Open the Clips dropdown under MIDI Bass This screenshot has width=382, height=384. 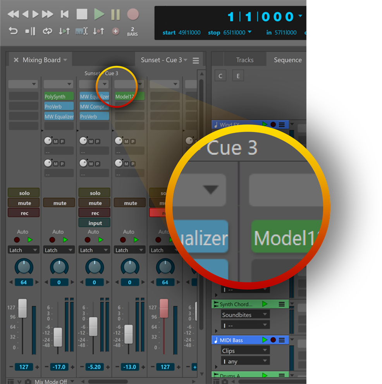point(244,350)
